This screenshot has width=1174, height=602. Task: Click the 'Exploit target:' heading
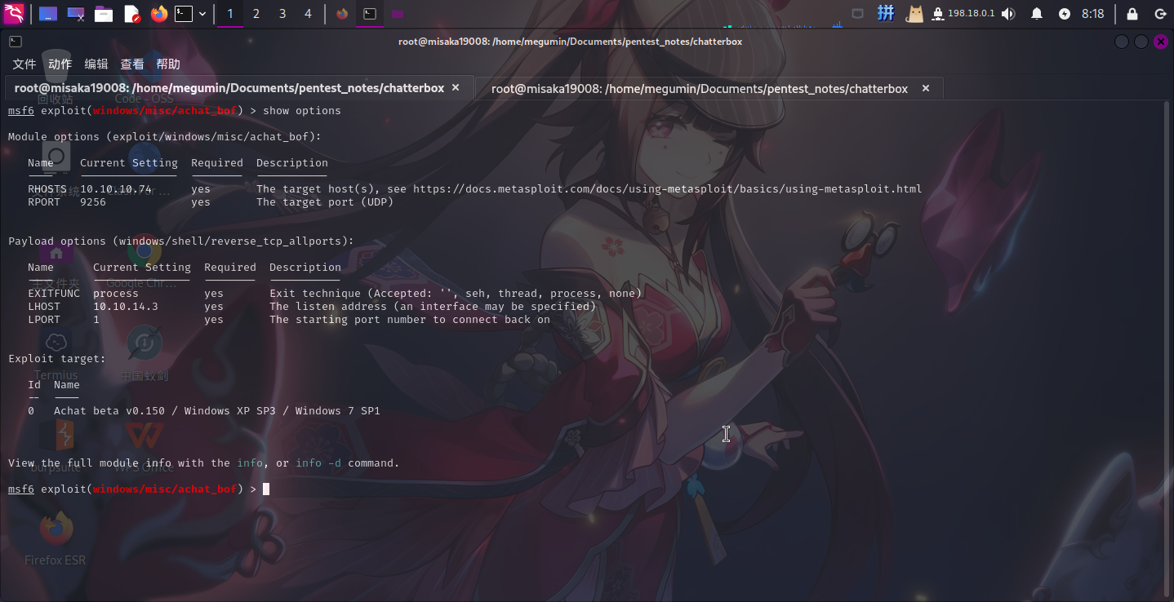point(57,359)
